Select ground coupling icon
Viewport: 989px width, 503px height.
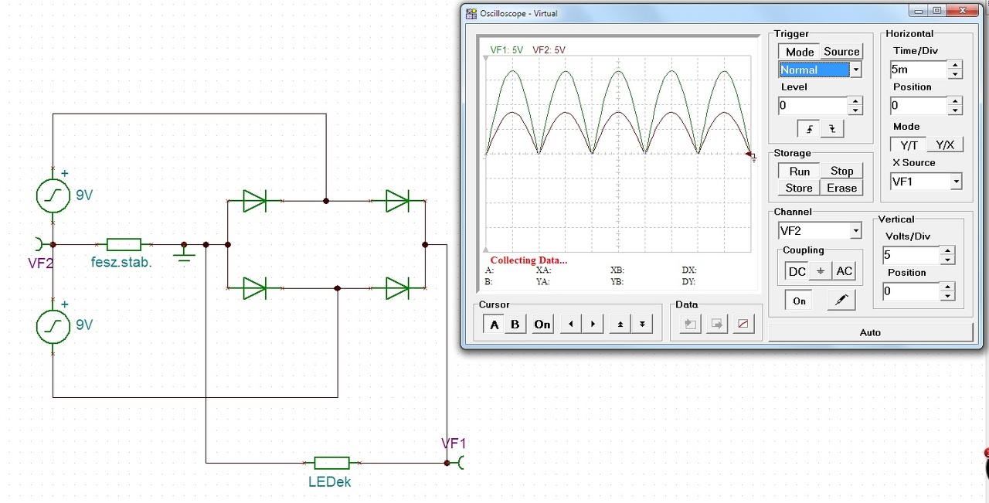821,271
